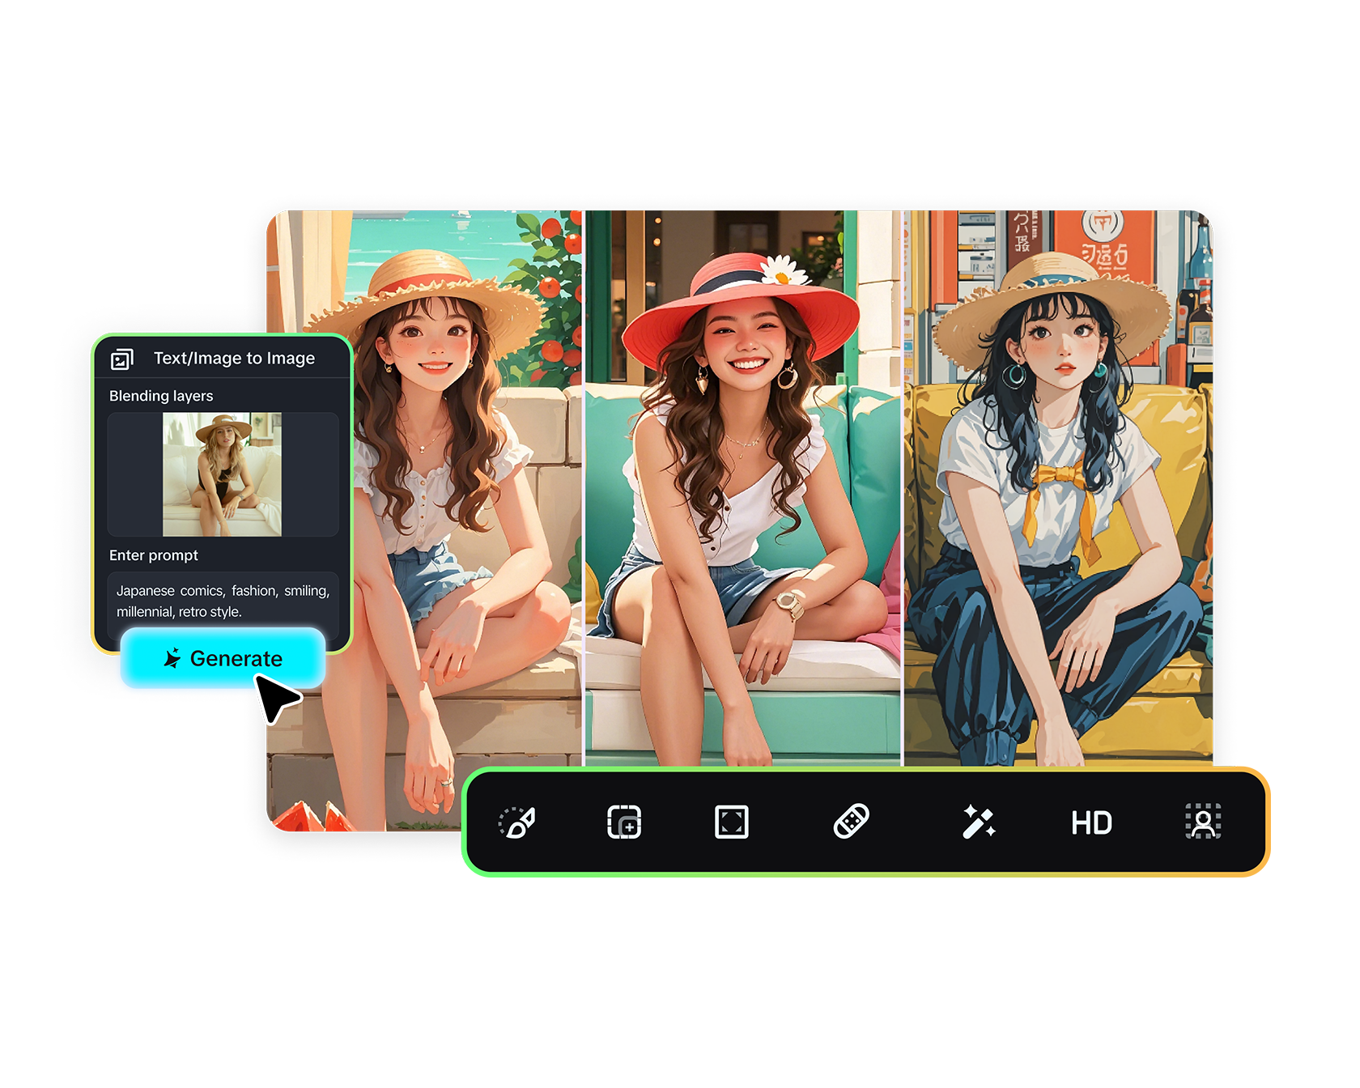Screen dimensions: 1360x1088
Task: Select the bandage retouch tool icon
Action: click(852, 822)
